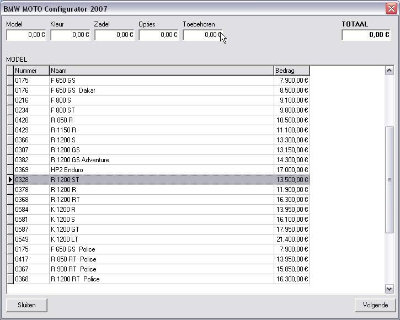Click the TOTAAL amount field
Image resolution: width=400 pixels, height=320 pixels.
366,35
